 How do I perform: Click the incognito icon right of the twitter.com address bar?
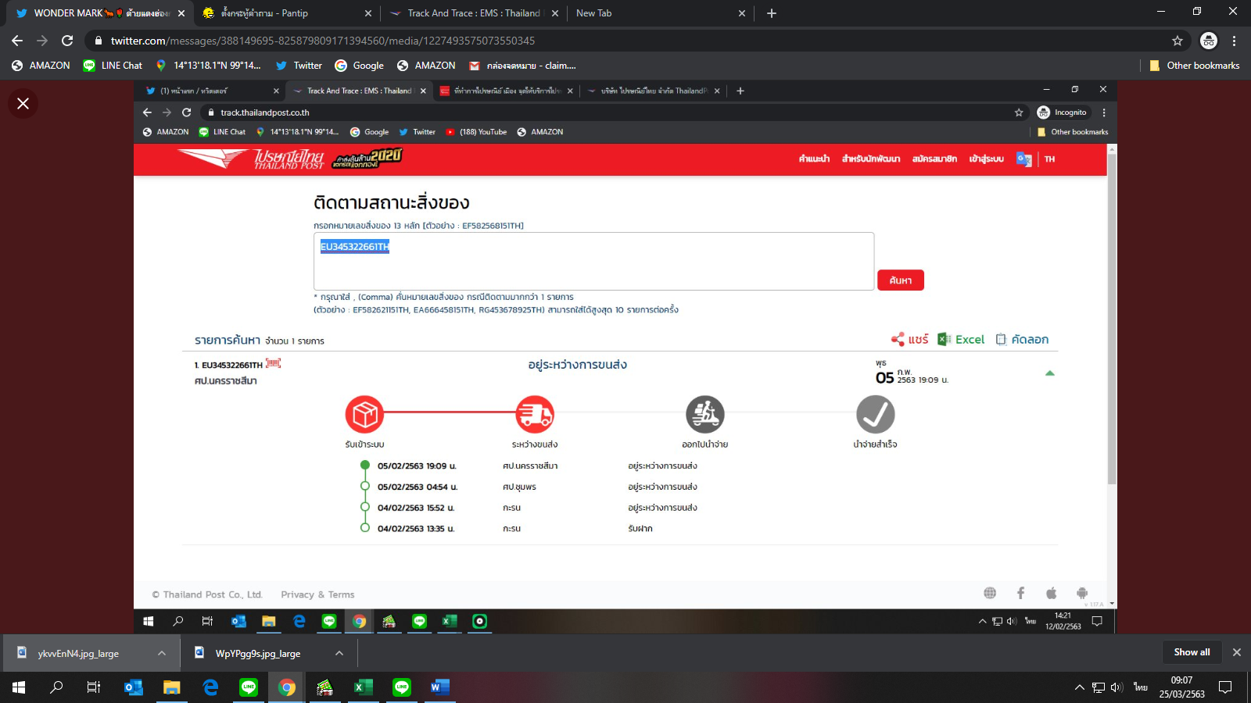(1209, 41)
